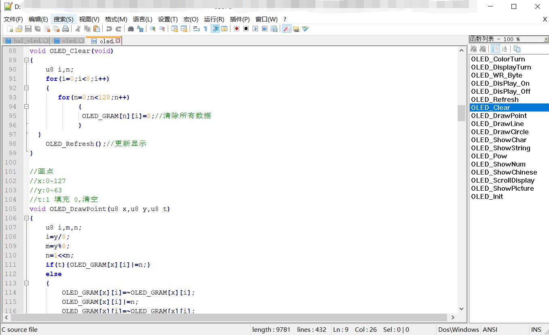
Task: Click the Save file toolbar icon
Action: [28, 29]
